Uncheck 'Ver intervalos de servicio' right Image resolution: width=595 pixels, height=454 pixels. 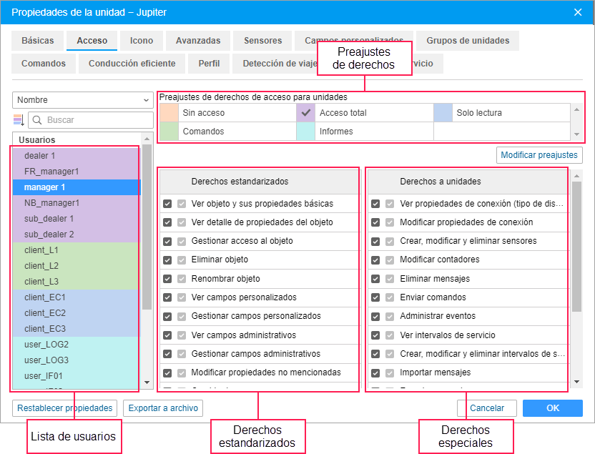[x=375, y=335]
